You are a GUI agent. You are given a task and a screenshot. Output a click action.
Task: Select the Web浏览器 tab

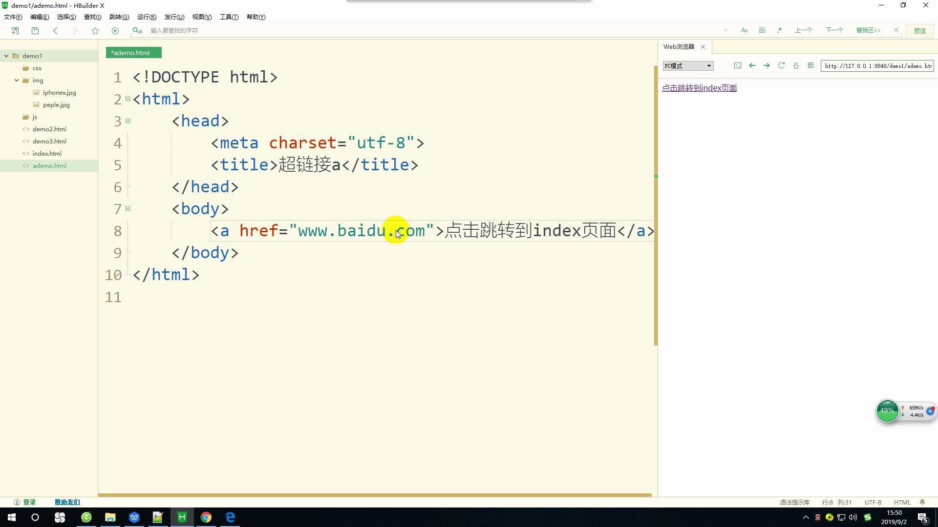[679, 46]
